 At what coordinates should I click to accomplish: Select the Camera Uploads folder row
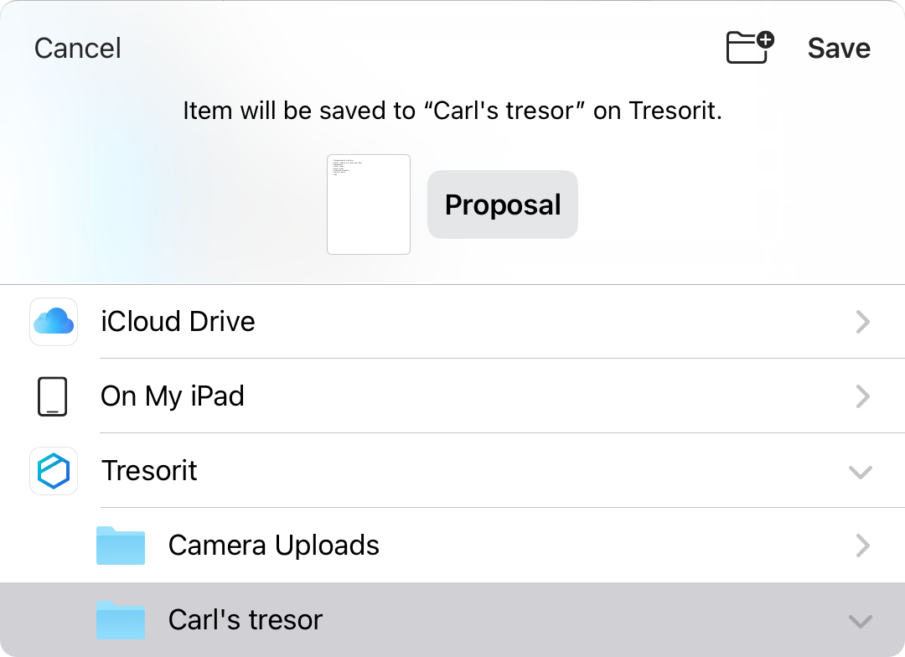452,545
